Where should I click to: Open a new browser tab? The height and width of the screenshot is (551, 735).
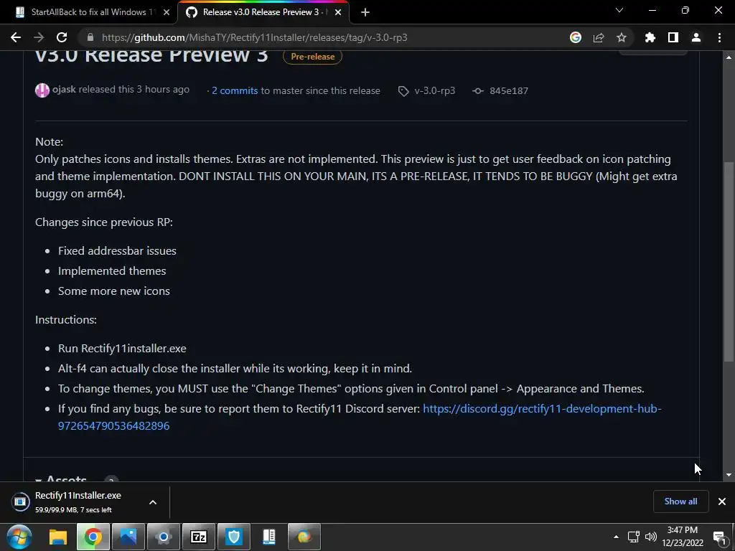click(x=365, y=12)
